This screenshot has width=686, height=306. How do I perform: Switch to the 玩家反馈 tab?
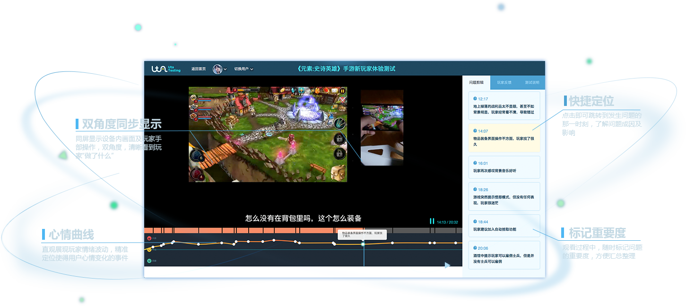coord(504,82)
